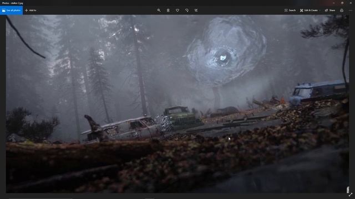The height and width of the screenshot is (199, 355).
Task: Print the photo with printer icon
Action: pos(342,11)
